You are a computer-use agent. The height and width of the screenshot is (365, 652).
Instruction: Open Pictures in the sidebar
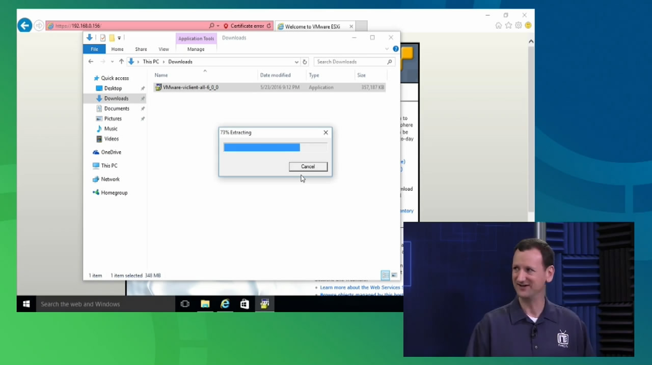point(113,119)
